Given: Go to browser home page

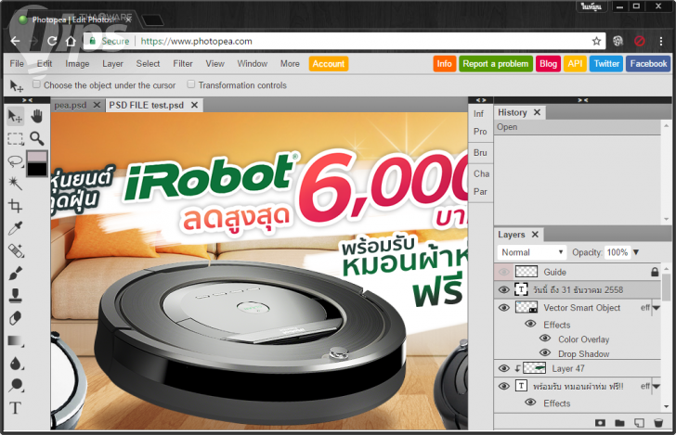Looking at the screenshot, I should point(71,41).
